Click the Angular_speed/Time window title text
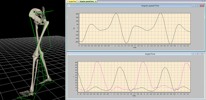206x100 pixels. [x=150, y=6]
